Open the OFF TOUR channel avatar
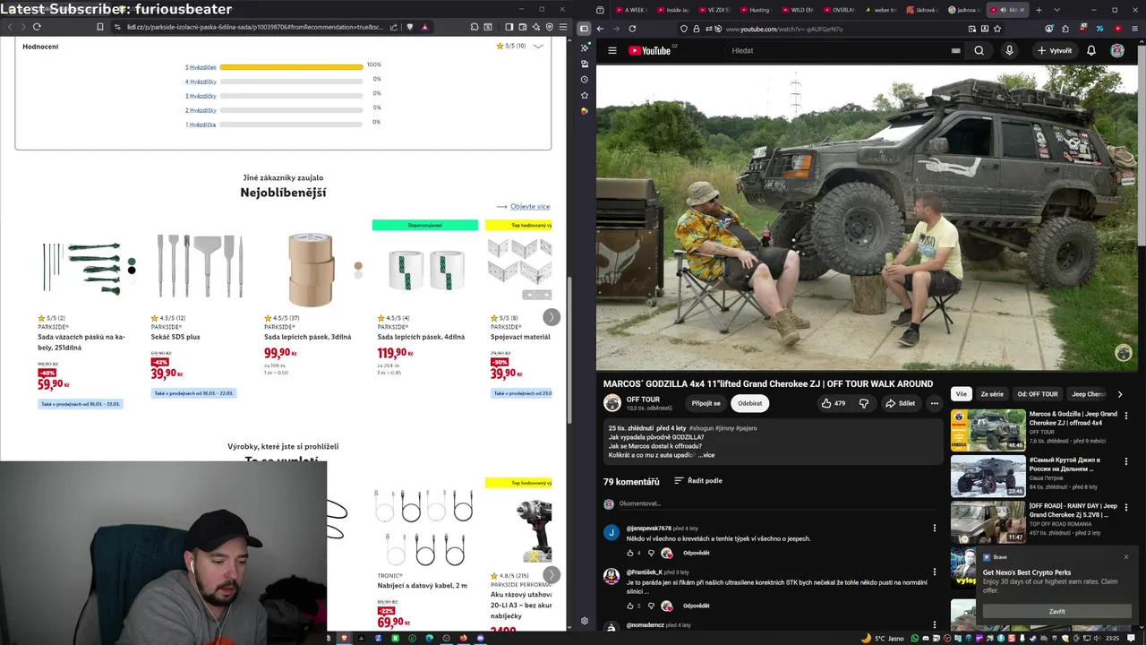 [x=612, y=403]
